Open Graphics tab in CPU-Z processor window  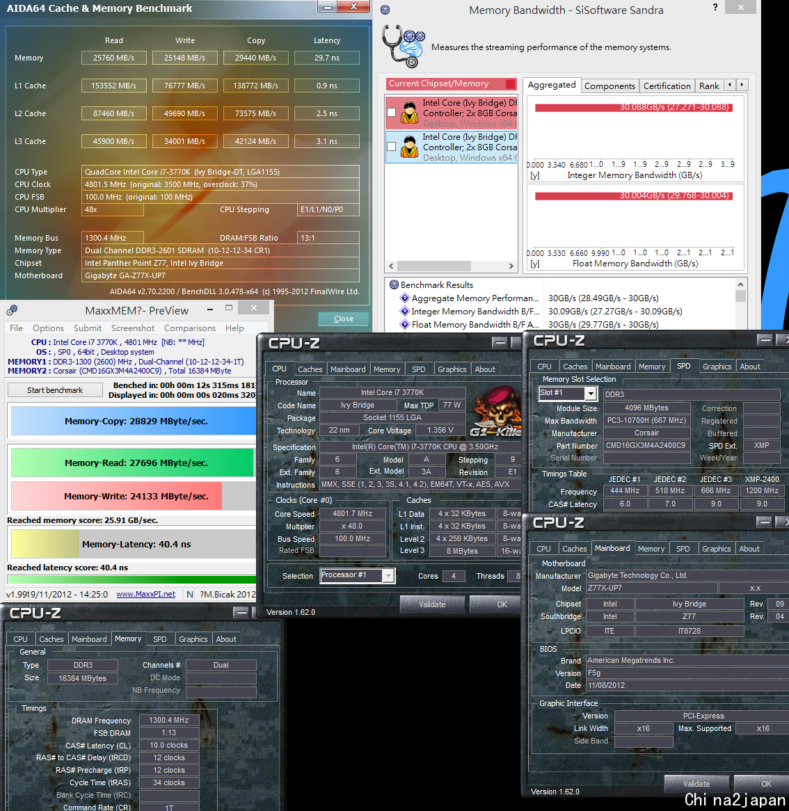pos(452,369)
